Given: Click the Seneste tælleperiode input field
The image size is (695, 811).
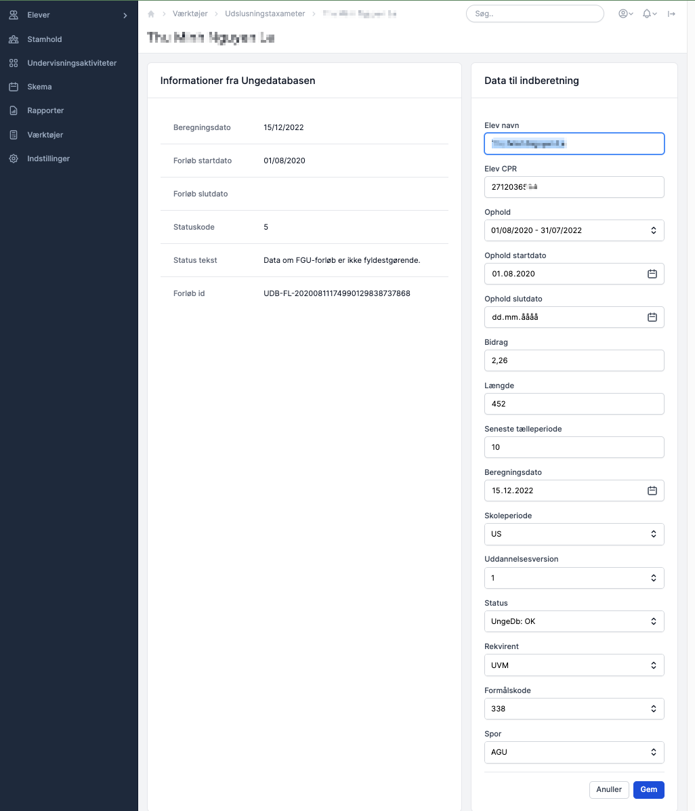Looking at the screenshot, I should pyautogui.click(x=574, y=447).
